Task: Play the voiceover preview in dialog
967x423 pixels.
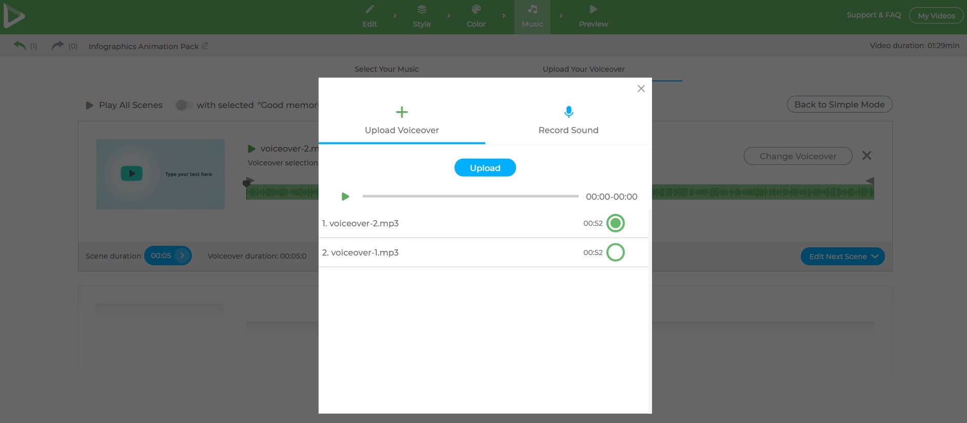Action: pos(345,197)
